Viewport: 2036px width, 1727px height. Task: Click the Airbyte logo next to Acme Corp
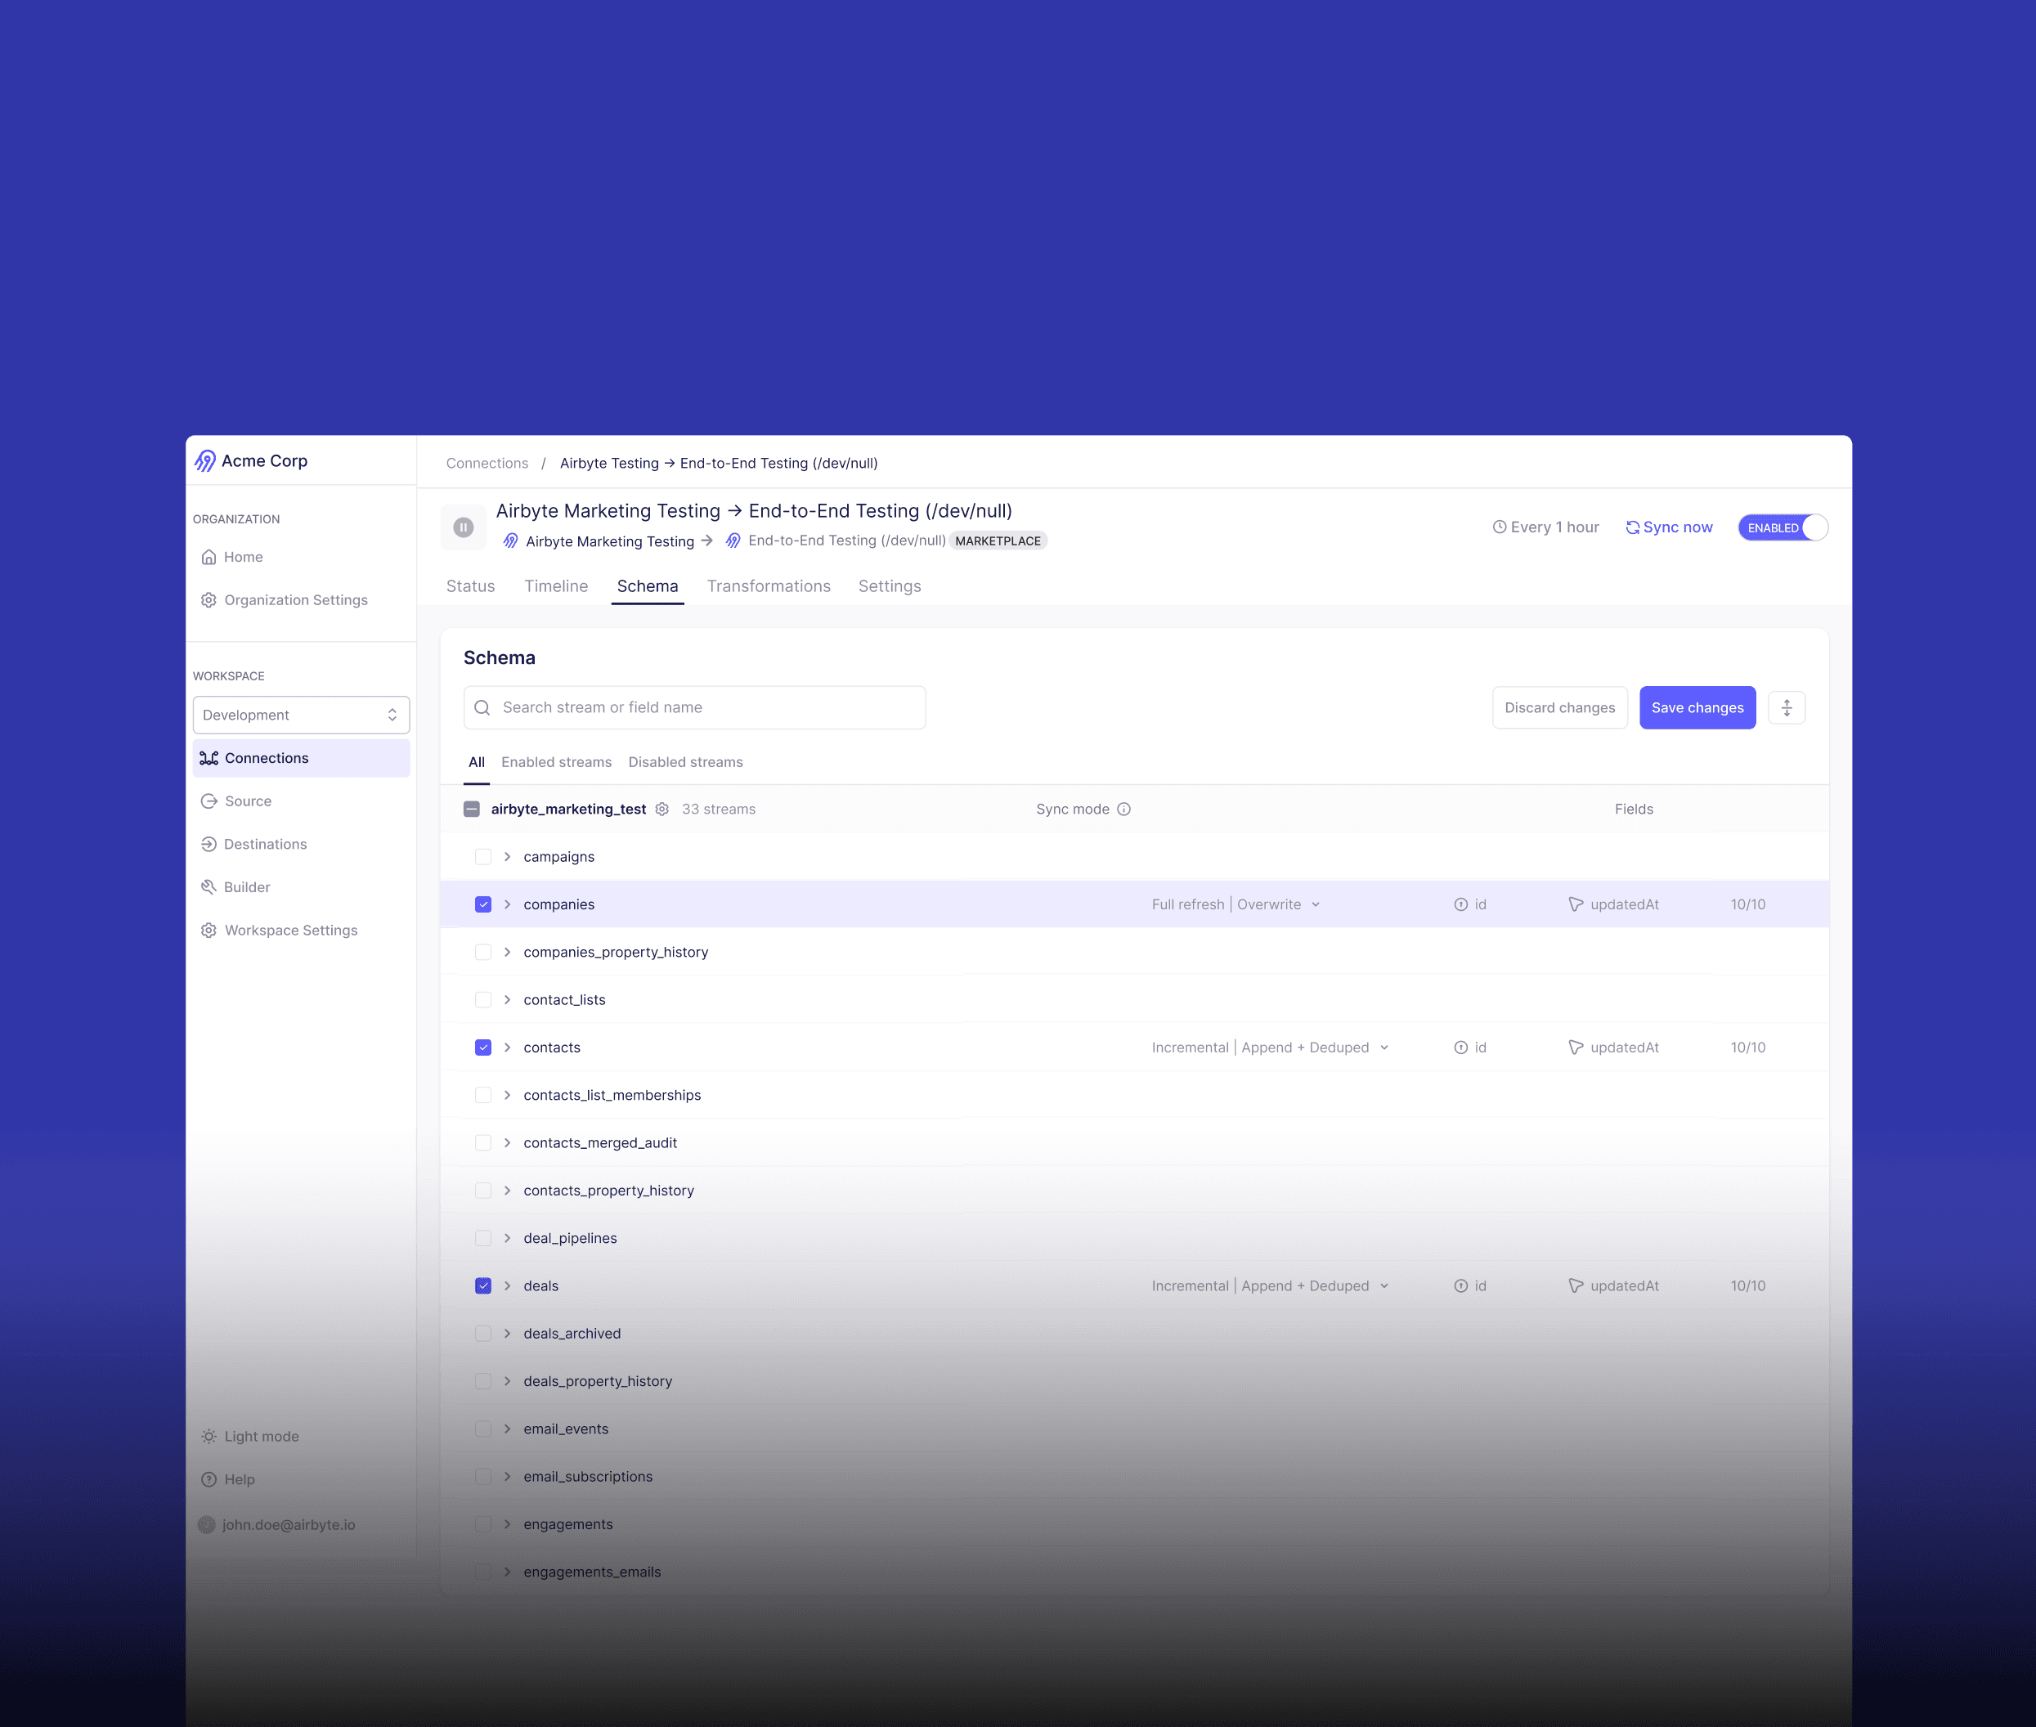[x=204, y=460]
